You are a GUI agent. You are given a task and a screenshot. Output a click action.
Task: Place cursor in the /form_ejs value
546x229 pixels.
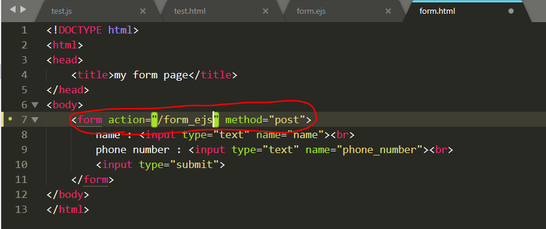point(185,120)
